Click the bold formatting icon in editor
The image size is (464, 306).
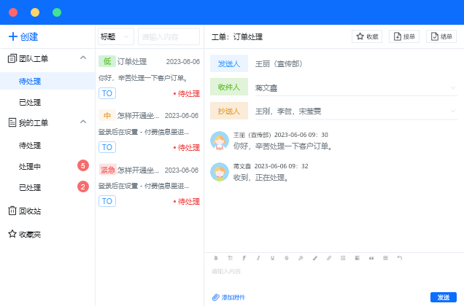(216, 258)
